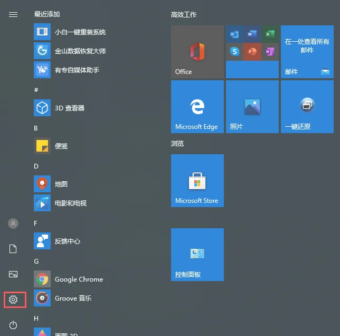Click the D letter group header

(x=36, y=166)
